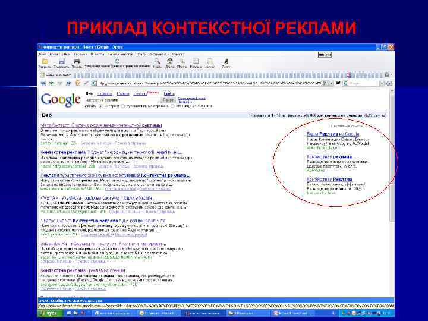The height and width of the screenshot is (321, 428).
Task: Click the browser address URL field
Action: pyautogui.click(x=210, y=83)
